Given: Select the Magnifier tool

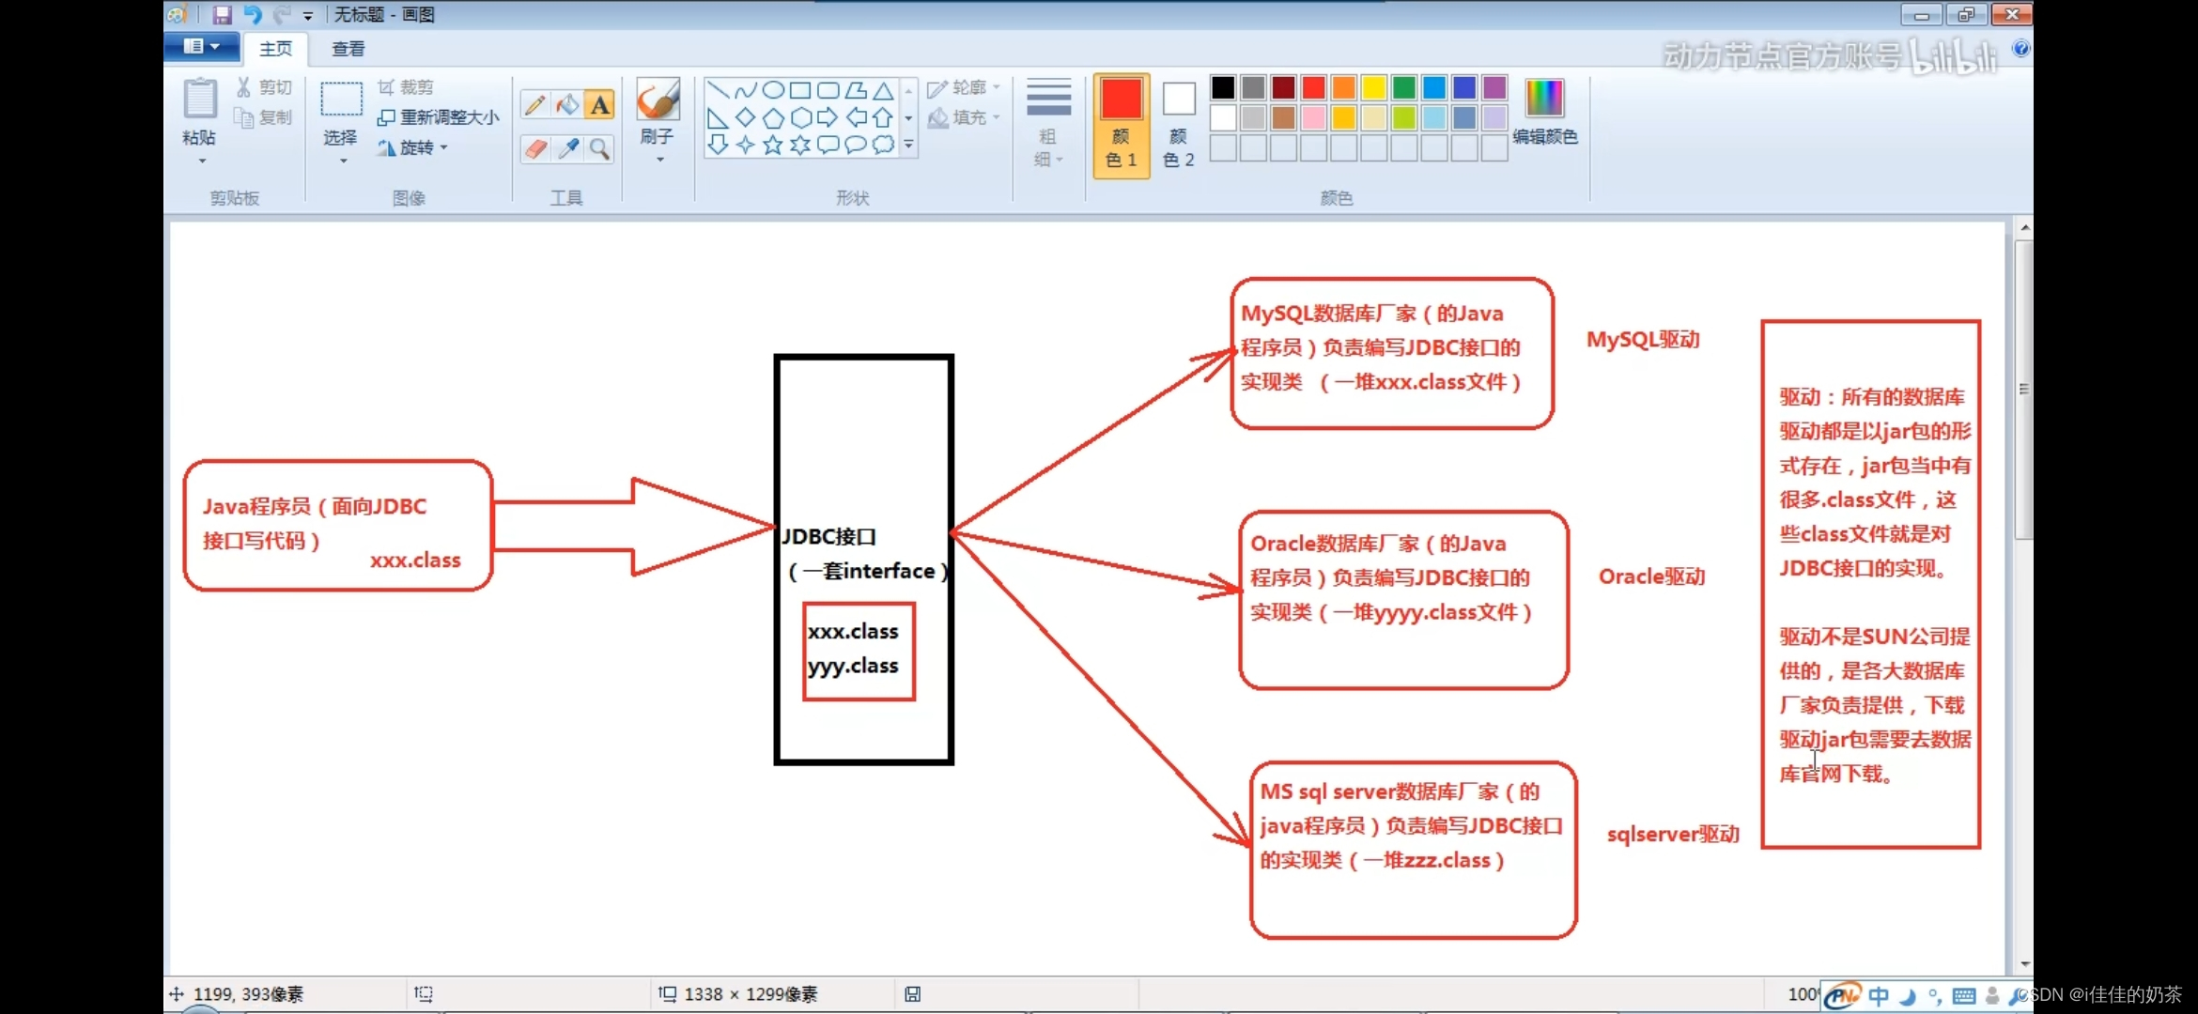Looking at the screenshot, I should pos(599,149).
